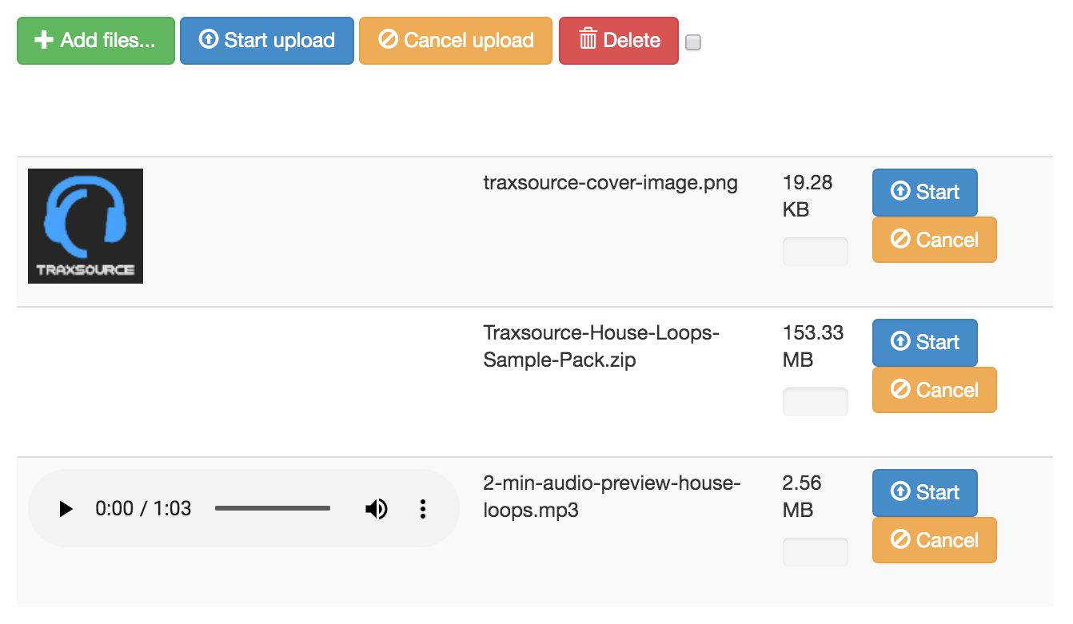Viewport: 1073px width, 624px height.
Task: Start uploading the Sample-Pack.zip file
Action: [924, 343]
